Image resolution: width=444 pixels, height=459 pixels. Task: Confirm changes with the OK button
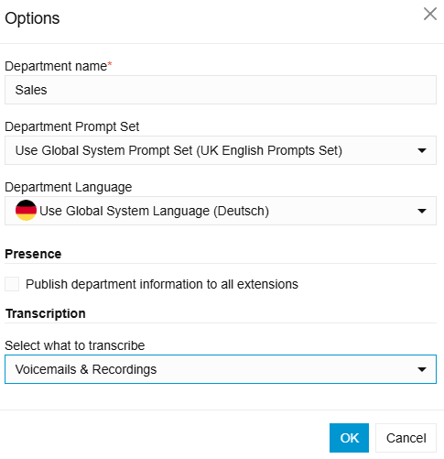coord(349,438)
